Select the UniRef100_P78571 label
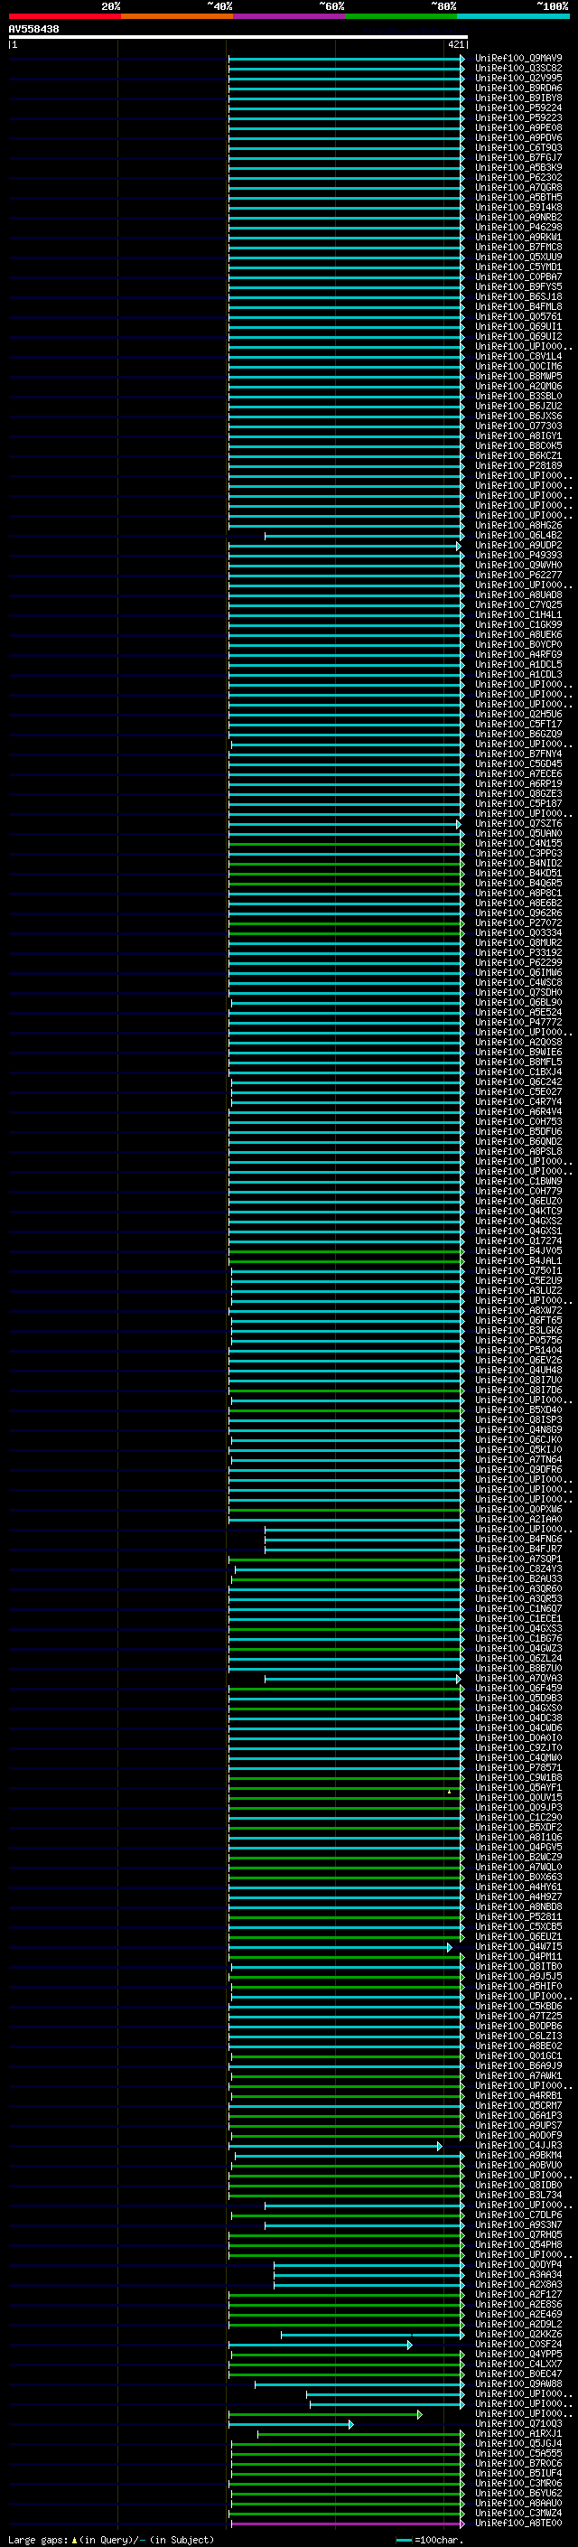578x2547 pixels. [x=518, y=1767]
